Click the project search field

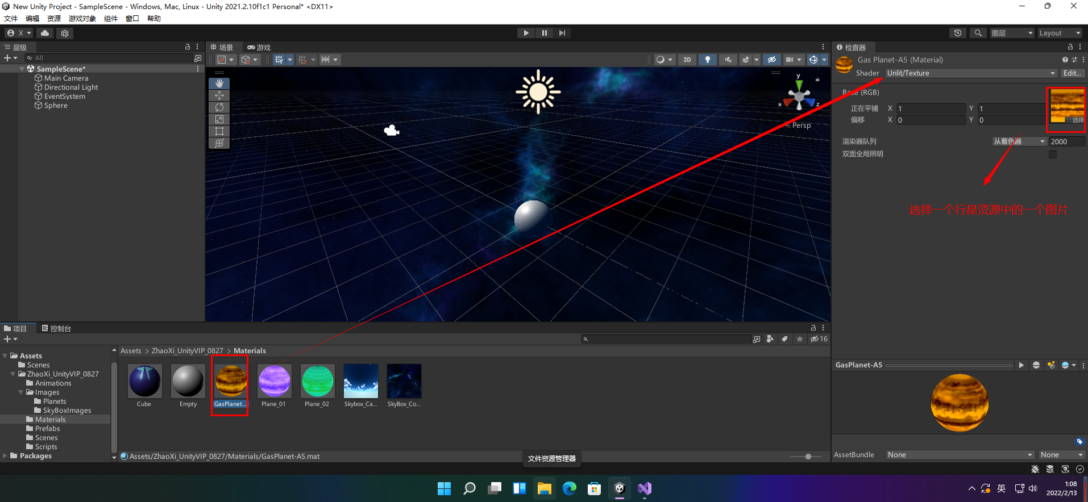pyautogui.click(x=666, y=339)
